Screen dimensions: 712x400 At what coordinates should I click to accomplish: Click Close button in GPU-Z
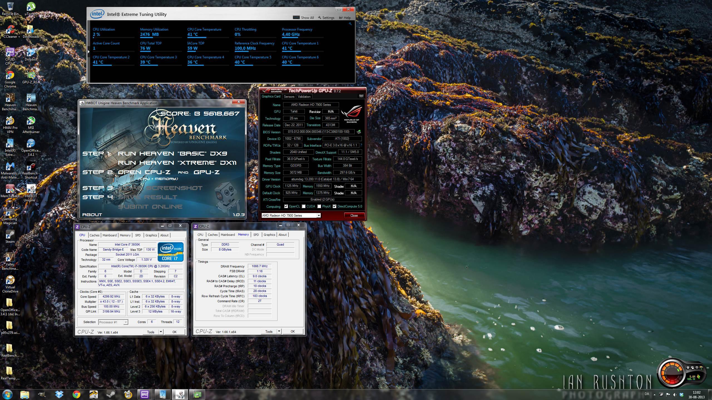click(x=354, y=215)
